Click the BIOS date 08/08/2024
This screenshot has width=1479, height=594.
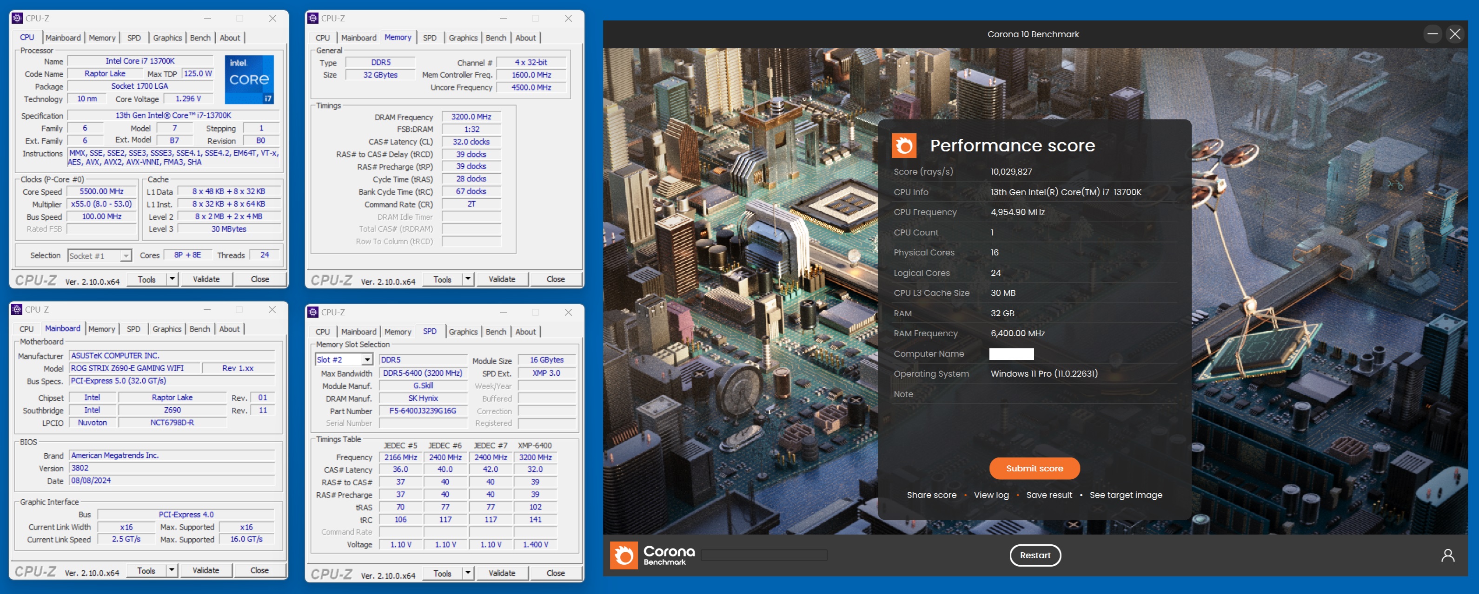click(172, 481)
